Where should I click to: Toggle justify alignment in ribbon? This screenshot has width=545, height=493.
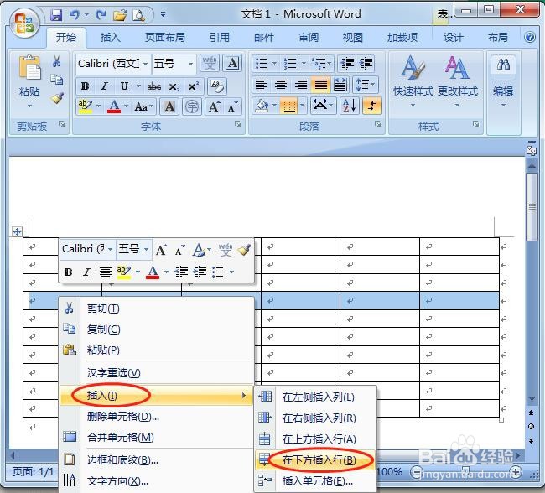pyautogui.click(x=320, y=84)
